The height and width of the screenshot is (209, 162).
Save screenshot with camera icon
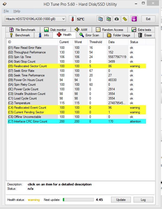click(x=116, y=19)
